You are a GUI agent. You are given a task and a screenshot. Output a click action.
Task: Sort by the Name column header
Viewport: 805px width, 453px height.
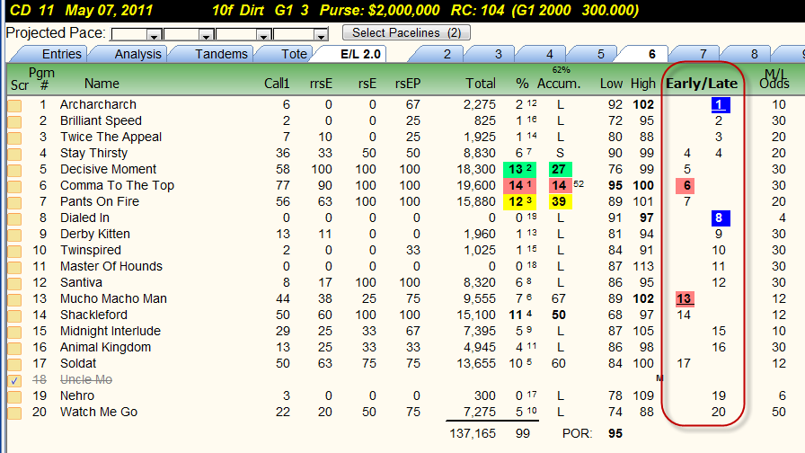pos(102,84)
